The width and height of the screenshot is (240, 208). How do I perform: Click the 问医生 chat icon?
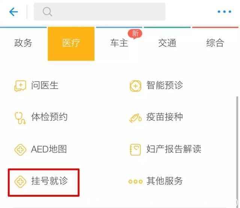pyautogui.click(x=20, y=86)
